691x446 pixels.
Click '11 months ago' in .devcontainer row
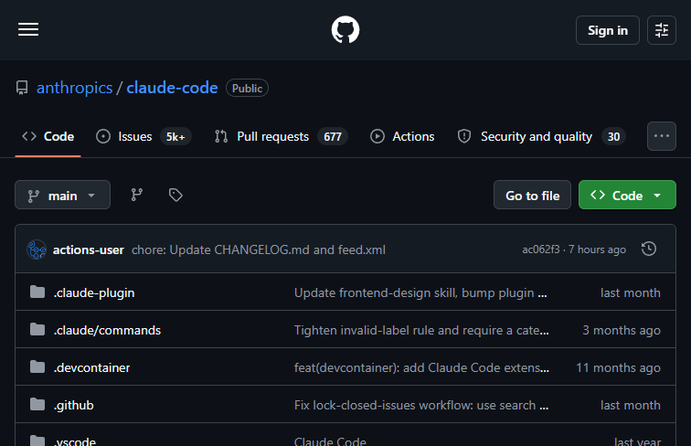(618, 367)
